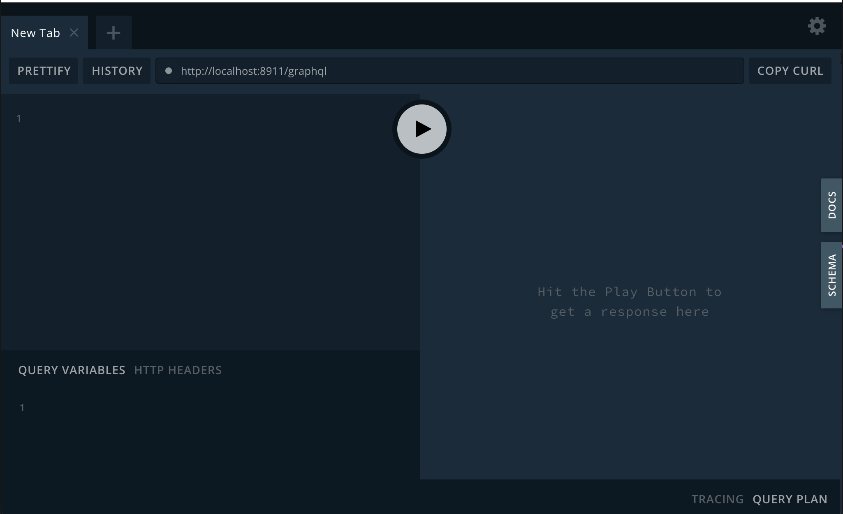
Task: Add a new tab with plus icon
Action: [113, 32]
